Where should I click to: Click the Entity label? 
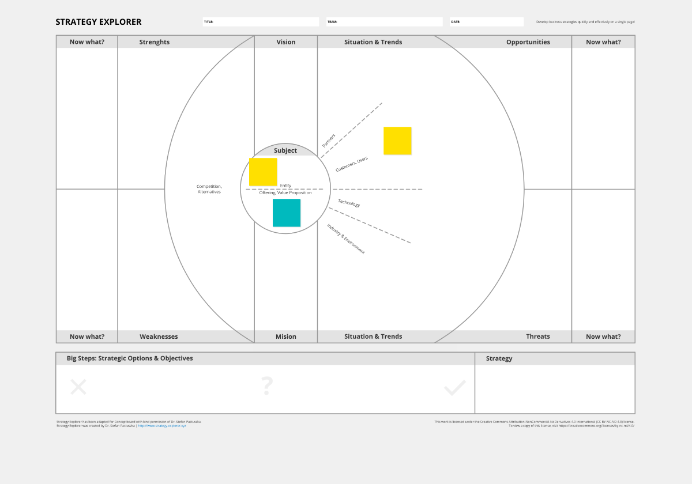pos(285,186)
